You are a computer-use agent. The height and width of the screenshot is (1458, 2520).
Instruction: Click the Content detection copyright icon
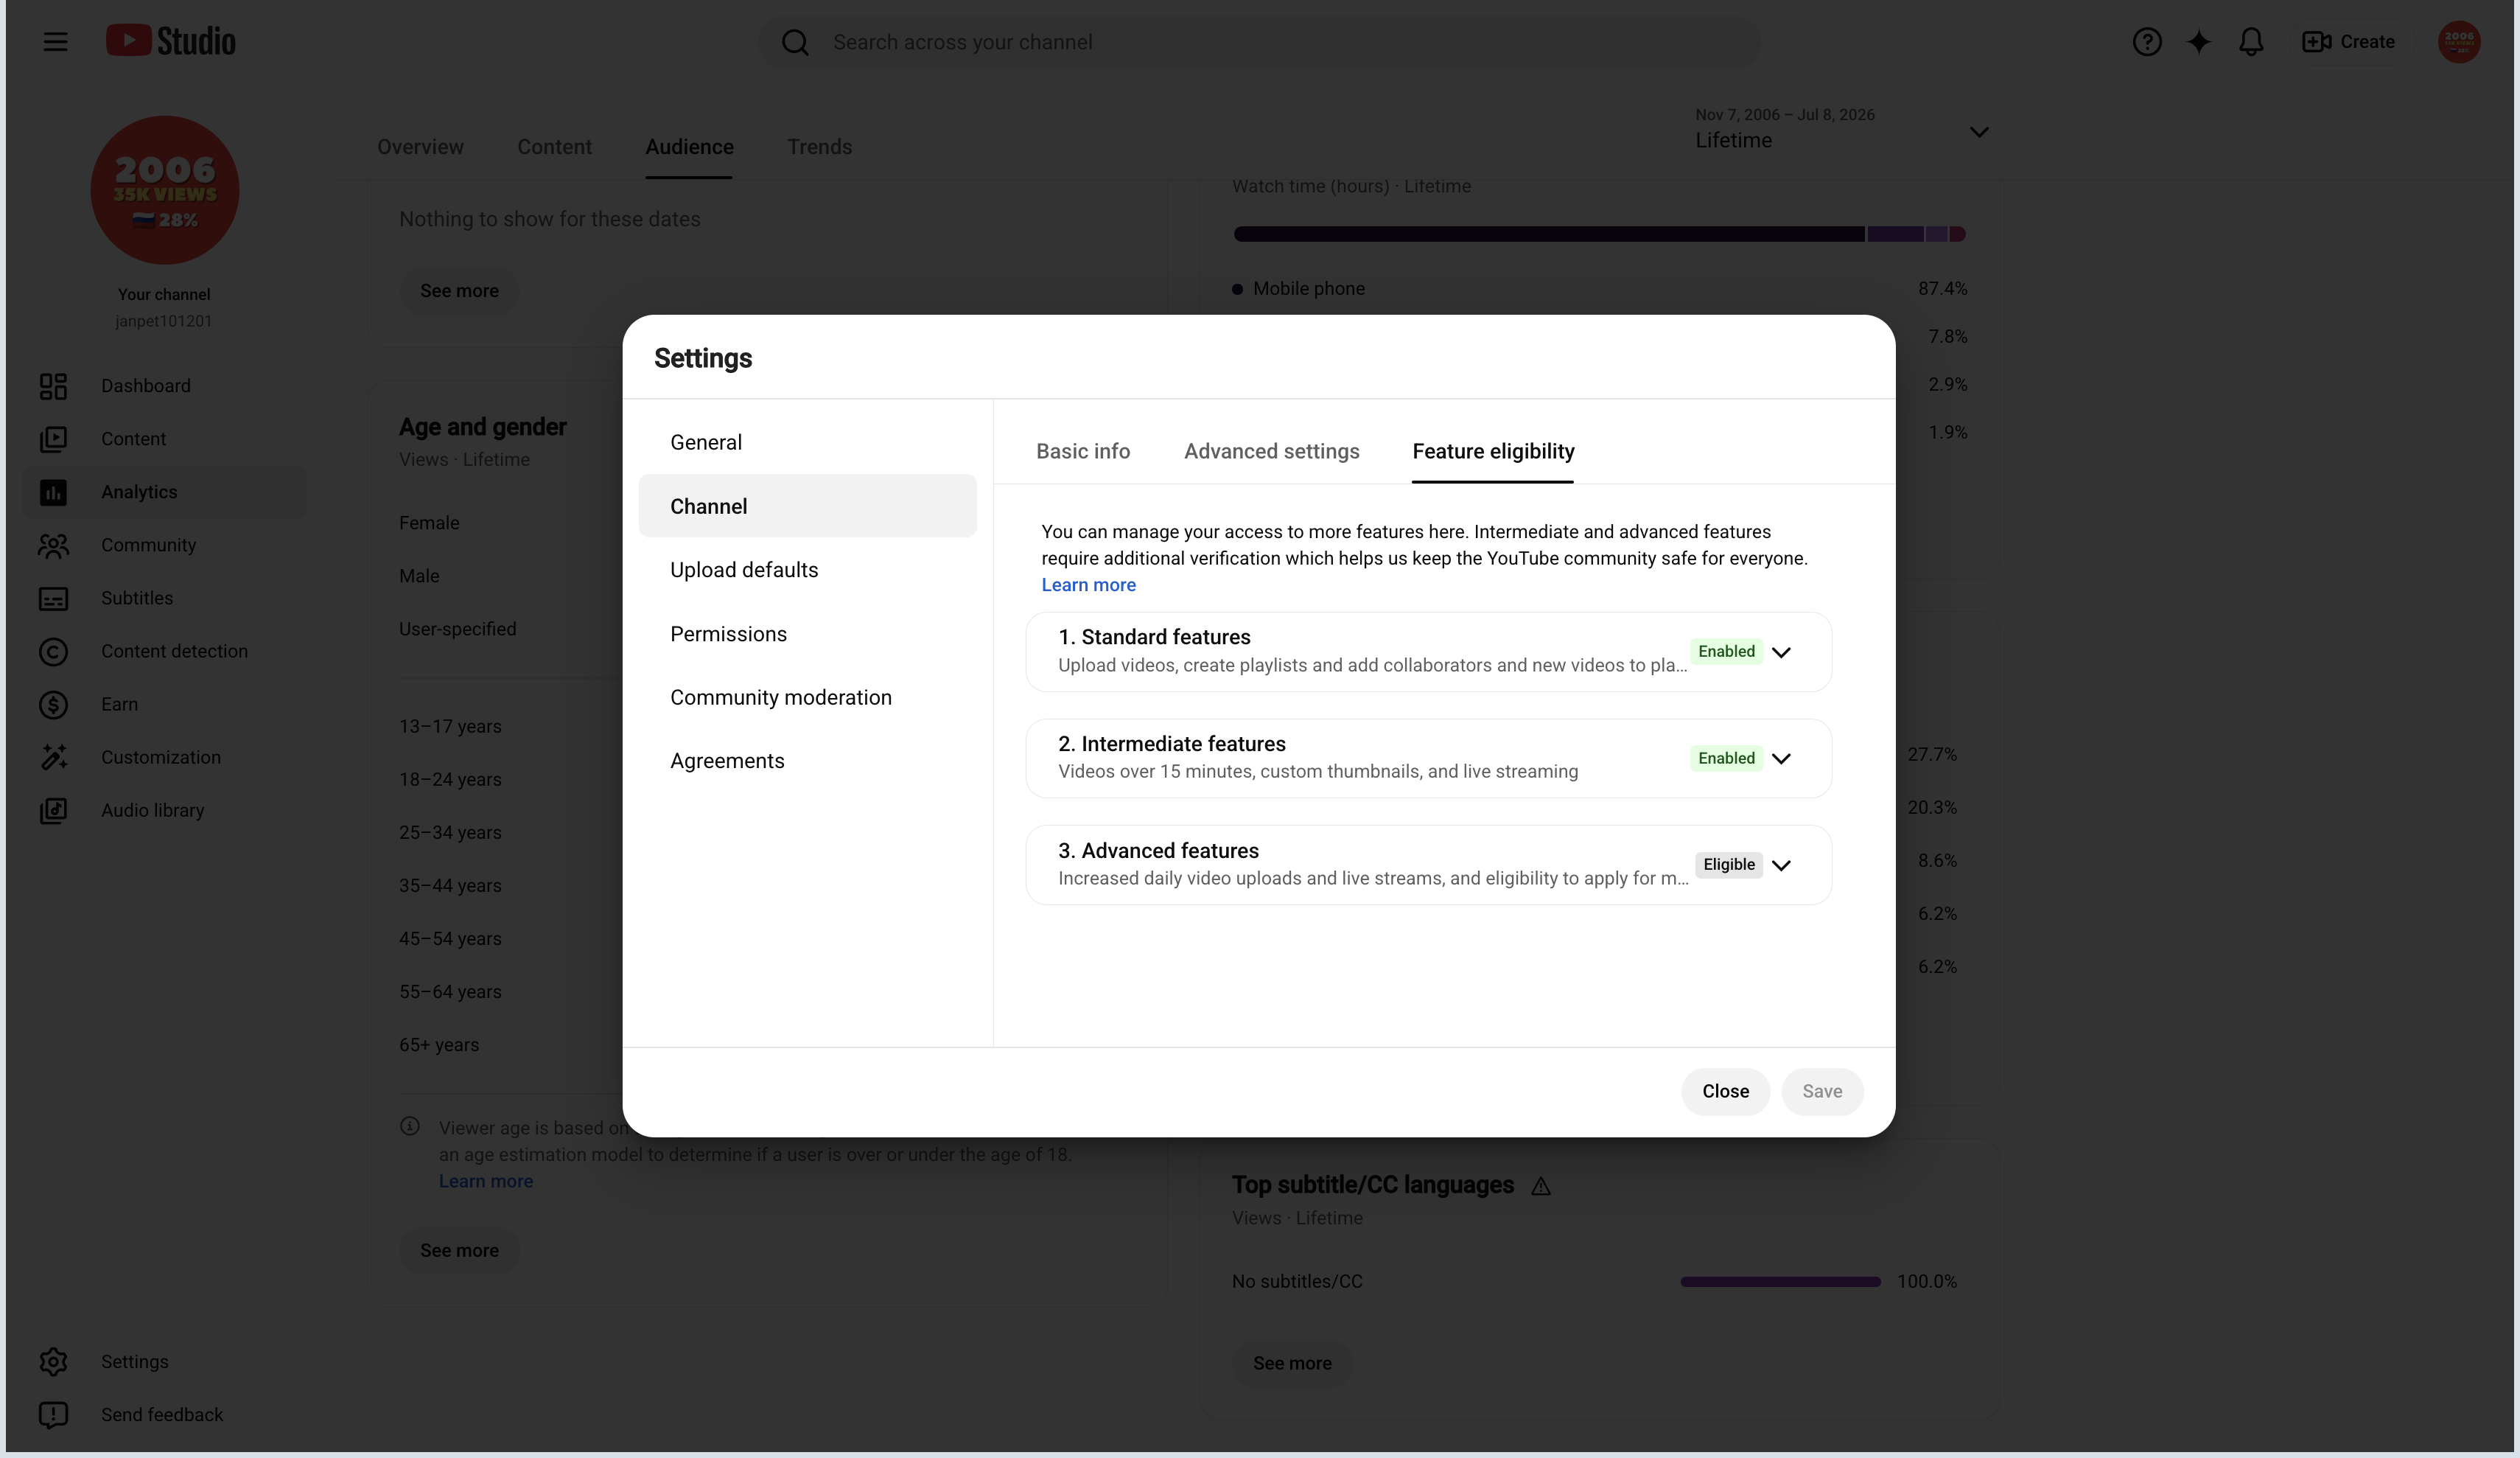[x=53, y=652]
